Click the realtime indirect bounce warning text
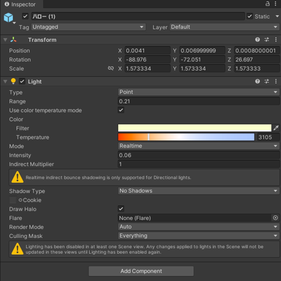This screenshot has height=281, width=281. coord(108,178)
